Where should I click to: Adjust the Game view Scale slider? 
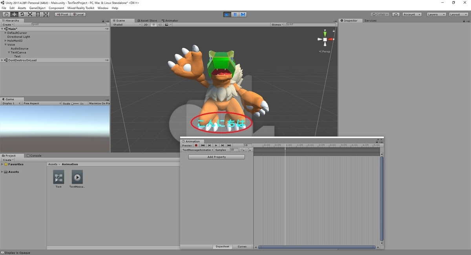click(75, 104)
